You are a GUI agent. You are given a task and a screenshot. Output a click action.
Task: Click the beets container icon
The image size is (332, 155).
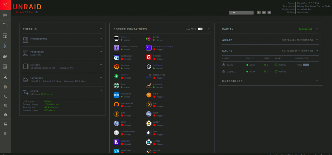coord(149,38)
